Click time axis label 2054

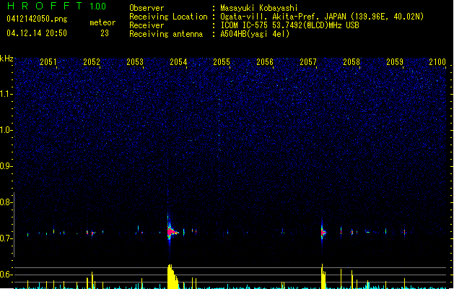point(178,62)
